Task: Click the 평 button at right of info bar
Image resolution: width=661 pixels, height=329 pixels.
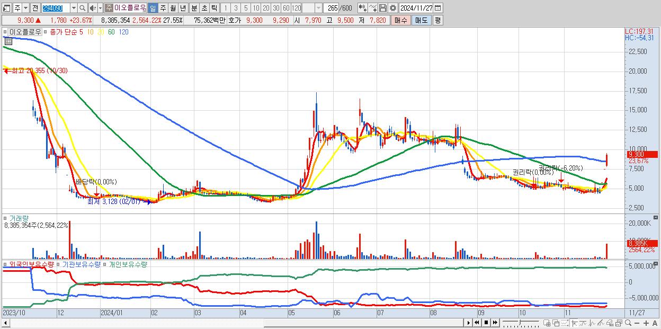Action: (437, 20)
